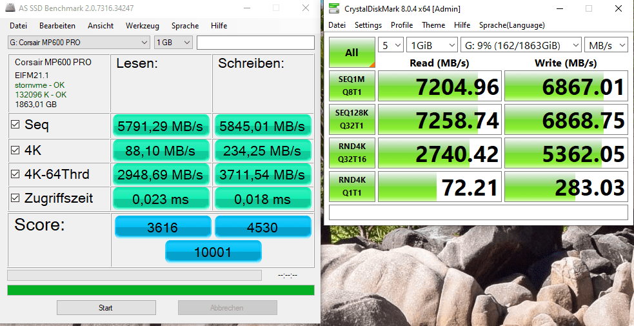Open the Werkzeug menu in AS SSD
Viewport: 634px width, 326px height.
tap(143, 25)
